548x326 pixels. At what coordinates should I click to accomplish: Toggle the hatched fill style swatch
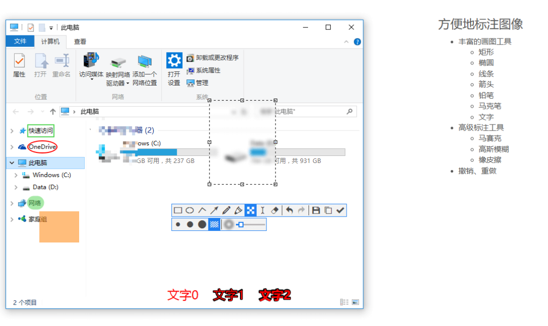click(213, 224)
